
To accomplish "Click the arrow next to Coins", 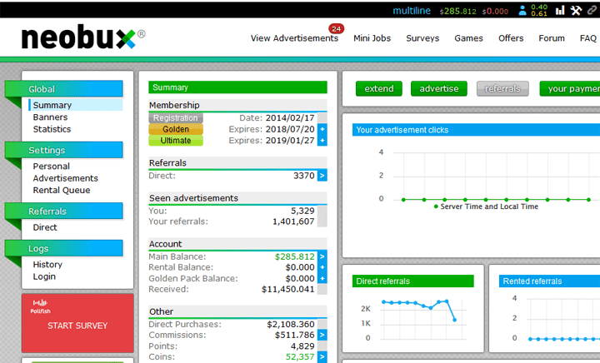I will [x=322, y=357].
